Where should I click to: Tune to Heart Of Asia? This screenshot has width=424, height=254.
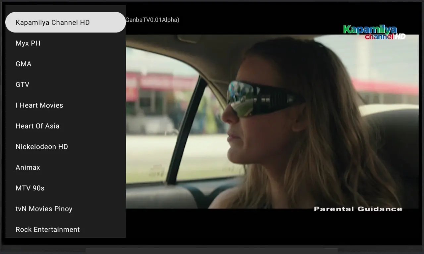[66, 126]
